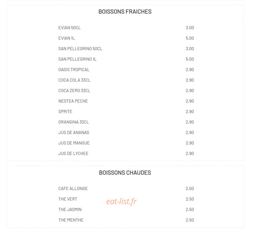Select CAFE ALLONGE

(73, 189)
